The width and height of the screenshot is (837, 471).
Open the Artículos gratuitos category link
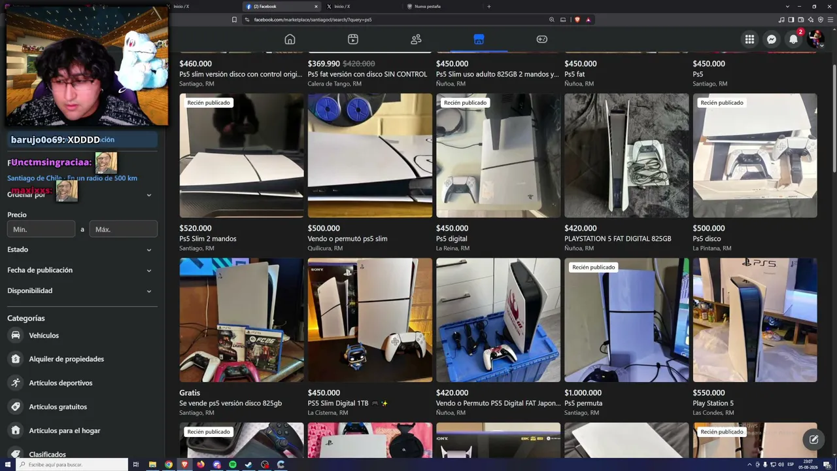(x=58, y=407)
